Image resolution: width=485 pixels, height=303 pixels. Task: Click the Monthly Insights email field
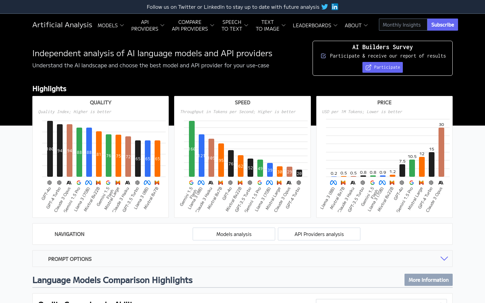tap(403, 25)
